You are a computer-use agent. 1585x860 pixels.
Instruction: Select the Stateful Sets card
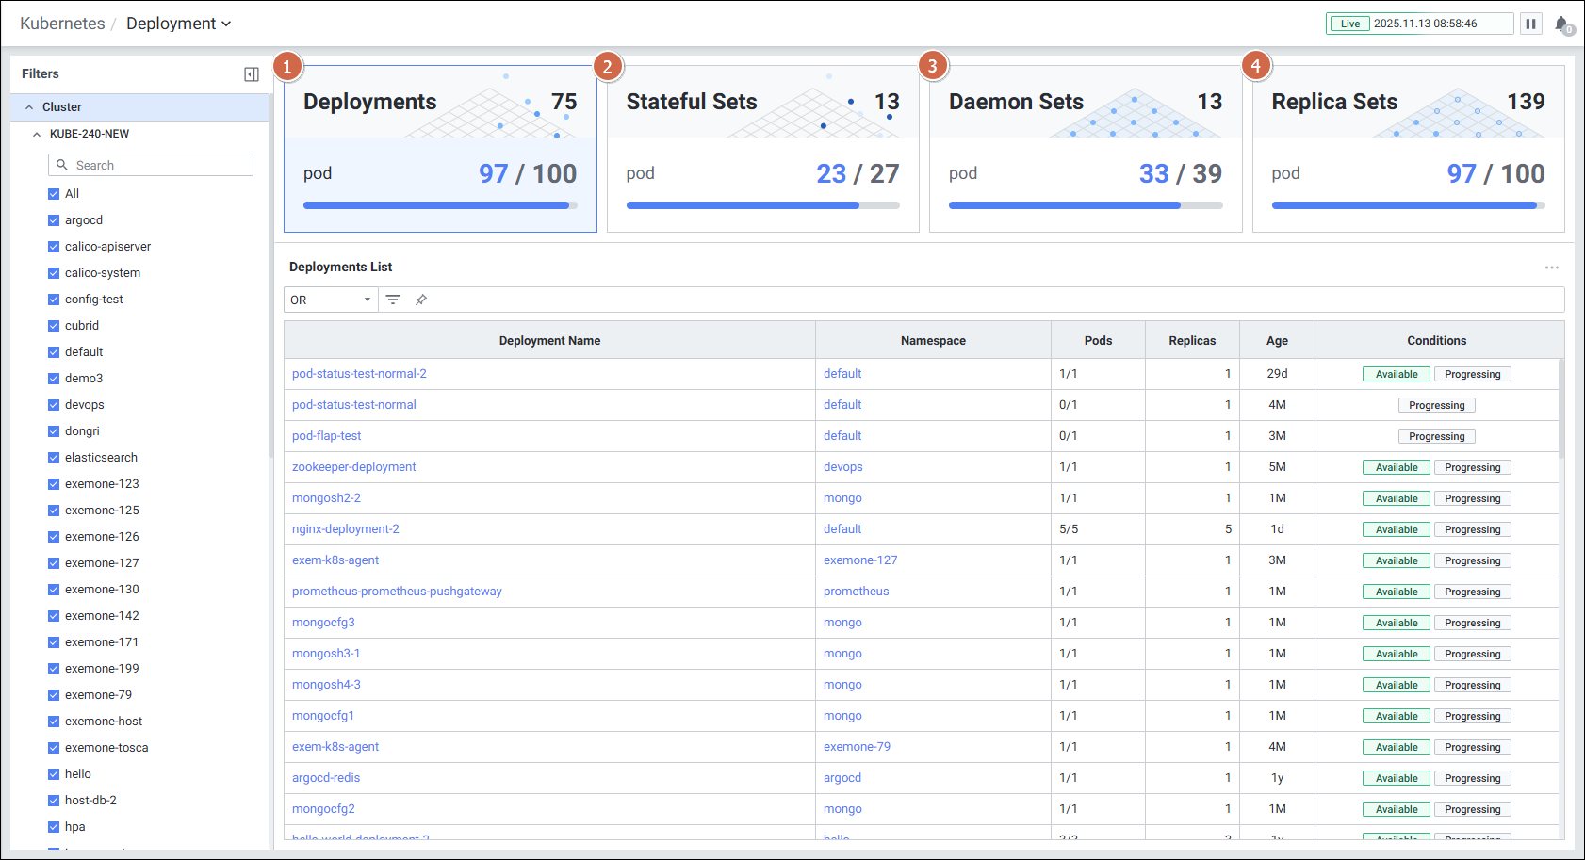762,149
